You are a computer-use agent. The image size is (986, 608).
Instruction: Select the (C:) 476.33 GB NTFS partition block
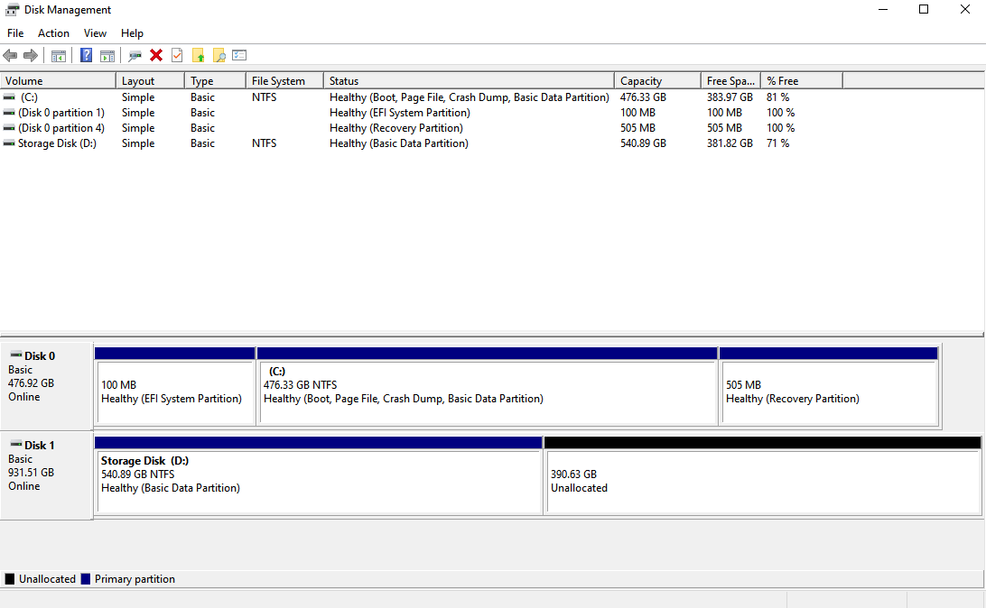(488, 386)
